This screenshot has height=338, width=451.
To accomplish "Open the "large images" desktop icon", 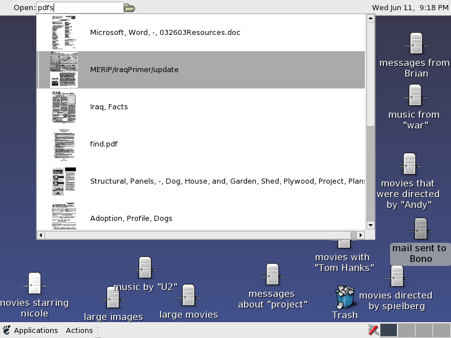I will pos(113,298).
